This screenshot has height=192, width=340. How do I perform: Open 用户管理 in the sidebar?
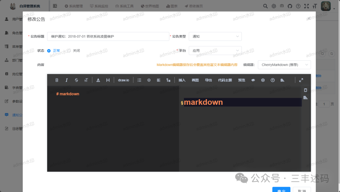tap(14, 19)
